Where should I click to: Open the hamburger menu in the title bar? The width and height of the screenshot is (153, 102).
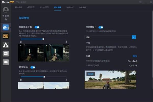(141, 2)
